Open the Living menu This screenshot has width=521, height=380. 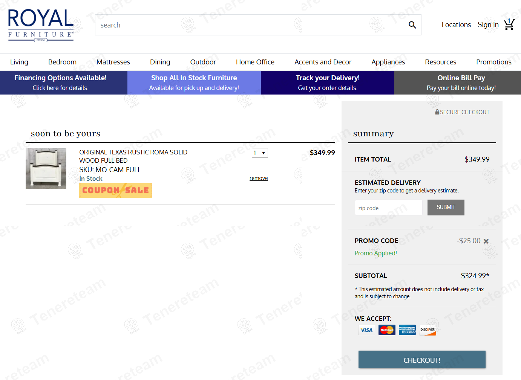tap(19, 62)
